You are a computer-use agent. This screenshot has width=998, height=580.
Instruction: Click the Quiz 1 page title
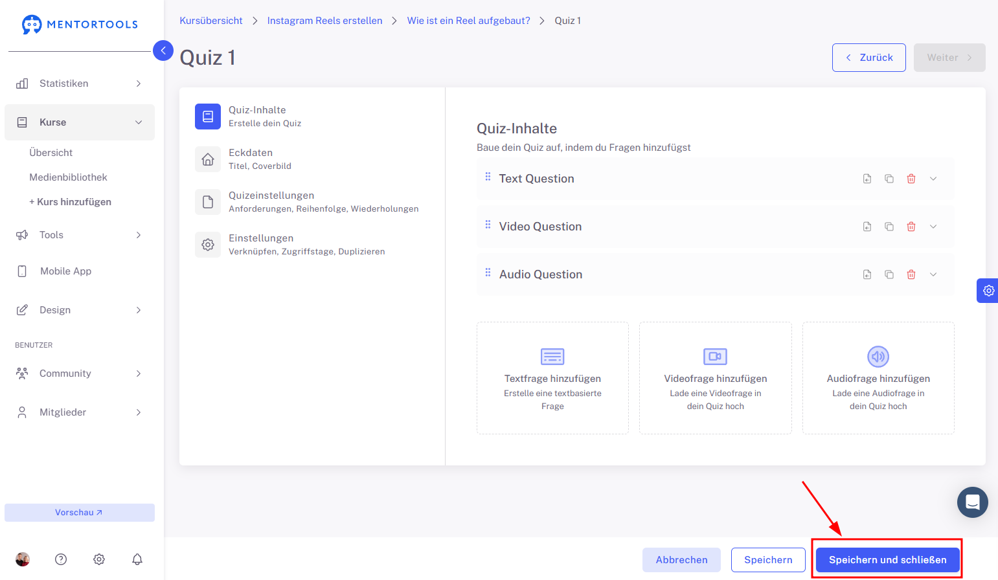pyautogui.click(x=207, y=58)
